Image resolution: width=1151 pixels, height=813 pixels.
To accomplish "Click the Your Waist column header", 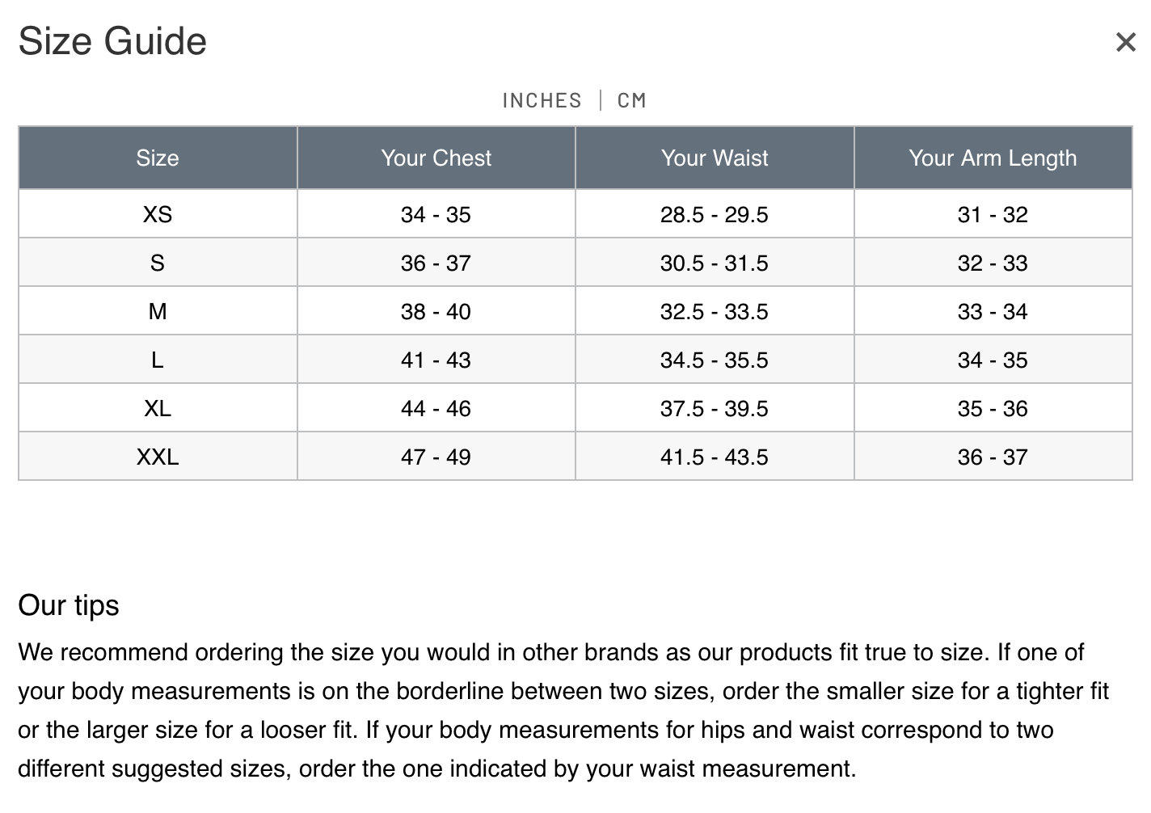I will (x=715, y=158).
